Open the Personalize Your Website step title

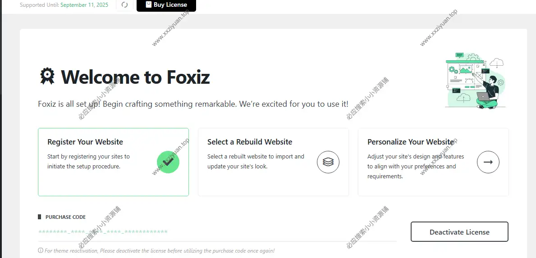[410, 142]
